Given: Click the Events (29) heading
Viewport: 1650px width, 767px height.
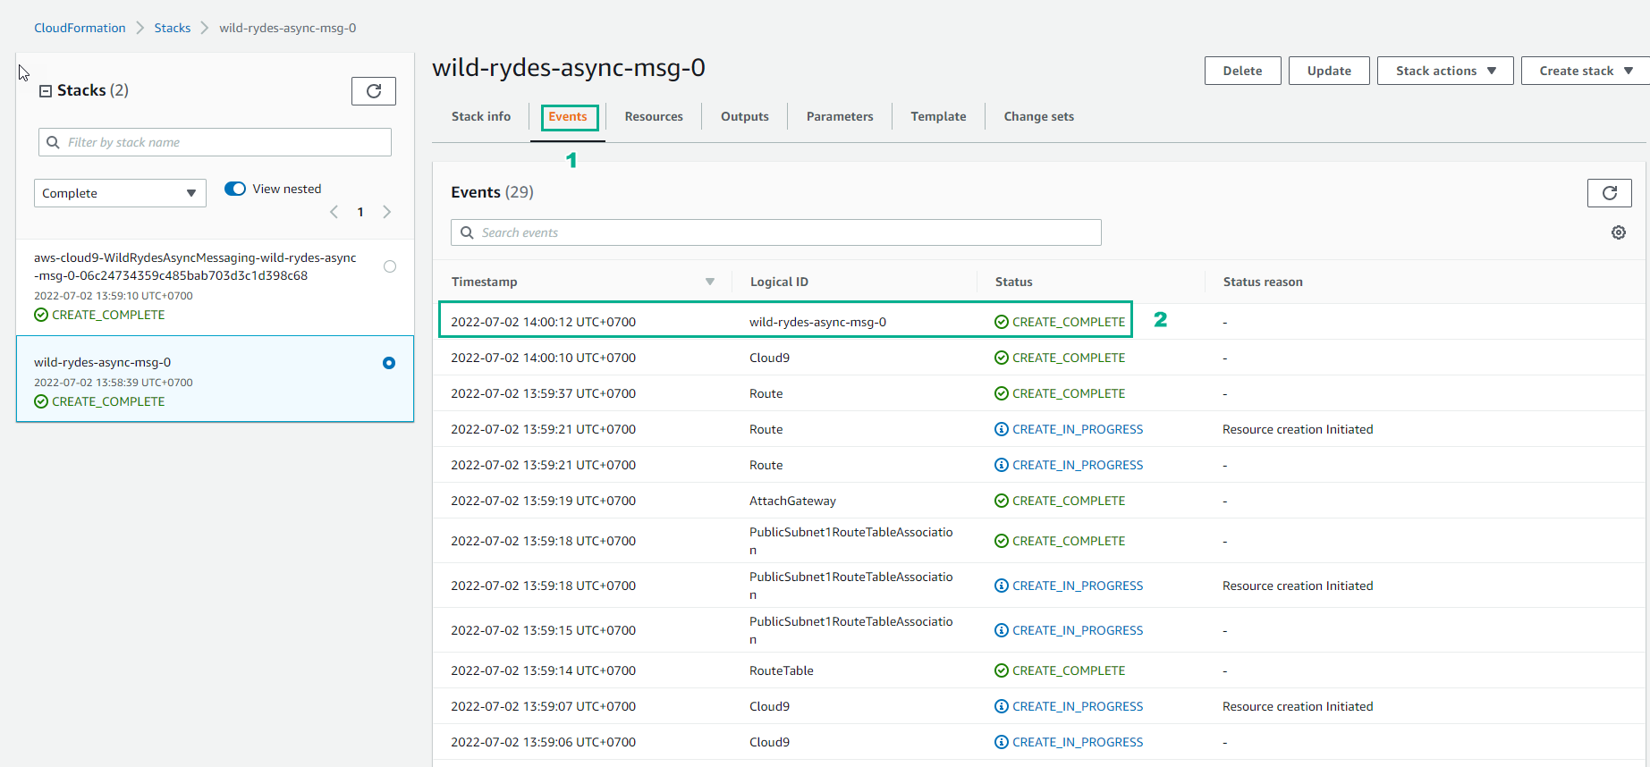Looking at the screenshot, I should click(x=492, y=192).
